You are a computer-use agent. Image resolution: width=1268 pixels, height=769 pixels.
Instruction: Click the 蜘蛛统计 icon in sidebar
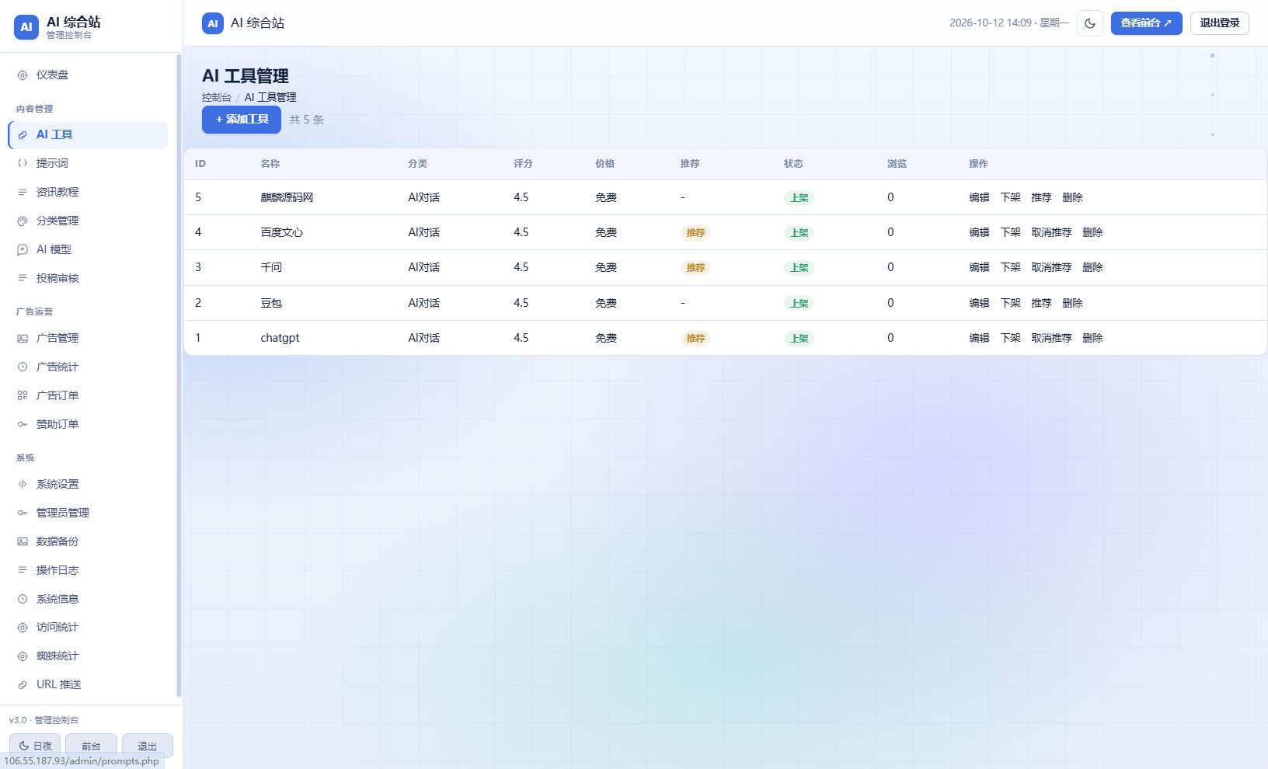23,656
